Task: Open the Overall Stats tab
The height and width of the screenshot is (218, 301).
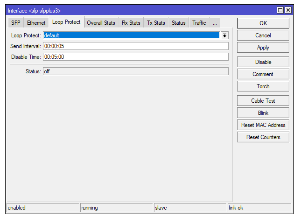Action: click(x=101, y=23)
